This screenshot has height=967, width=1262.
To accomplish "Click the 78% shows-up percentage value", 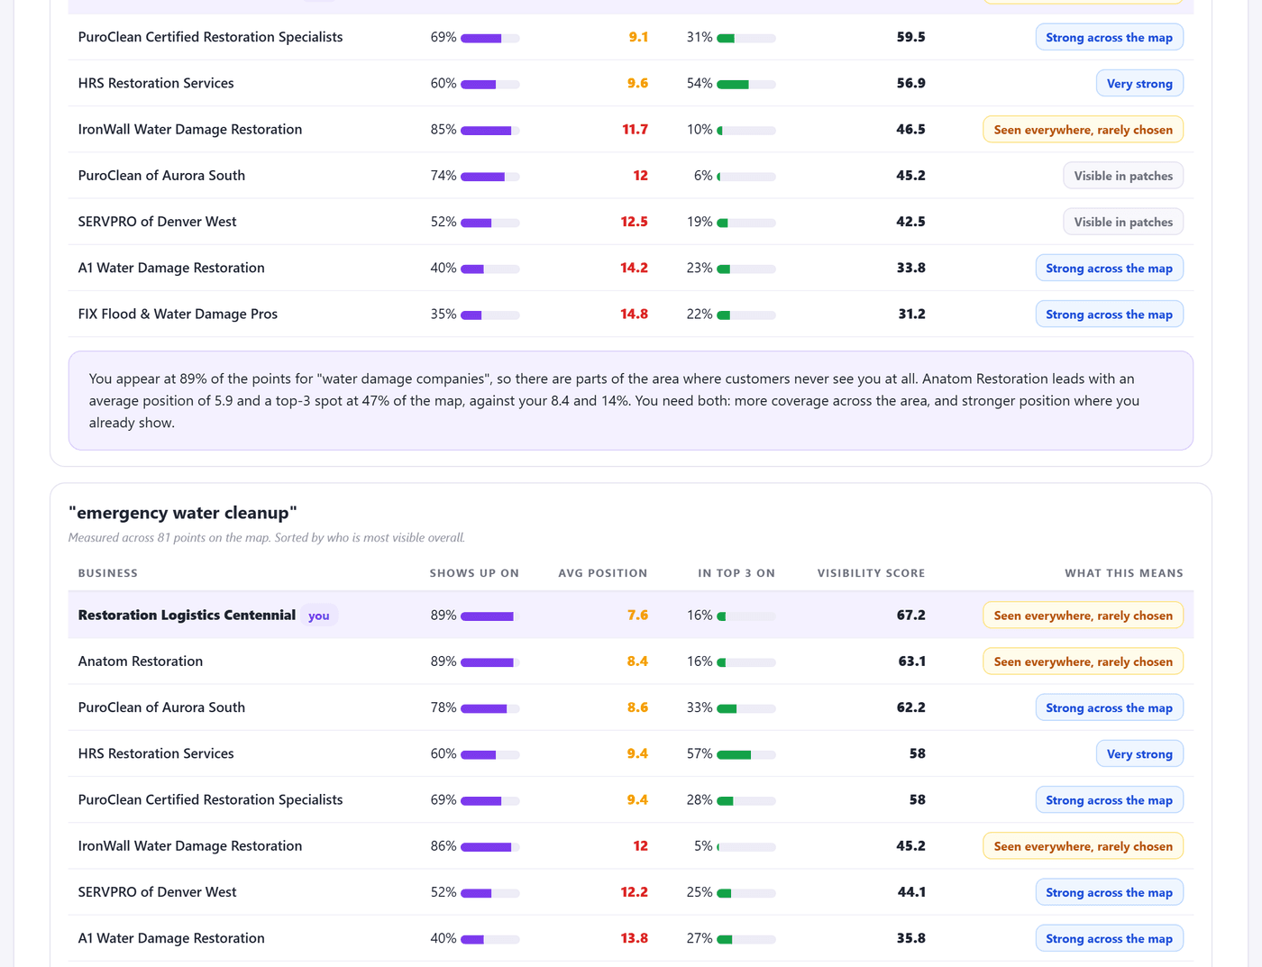I will 444,707.
